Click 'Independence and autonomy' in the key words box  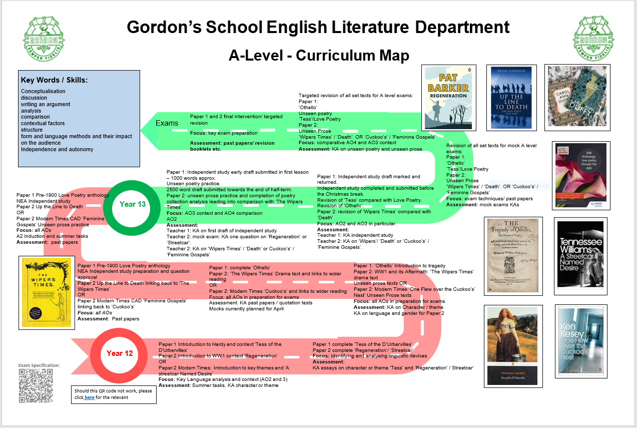(x=57, y=149)
